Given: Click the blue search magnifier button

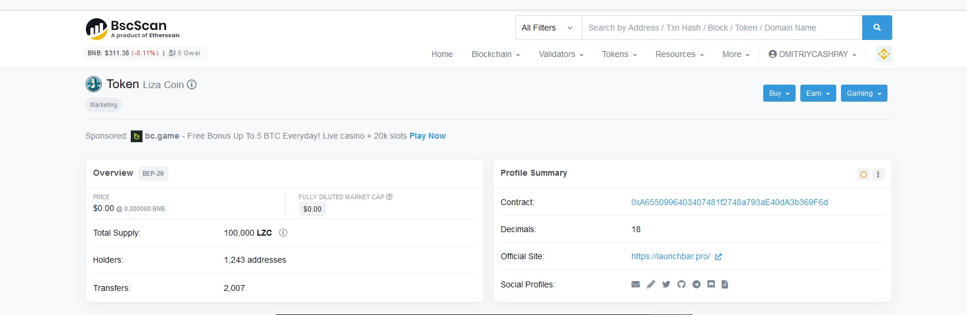Looking at the screenshot, I should point(877,28).
